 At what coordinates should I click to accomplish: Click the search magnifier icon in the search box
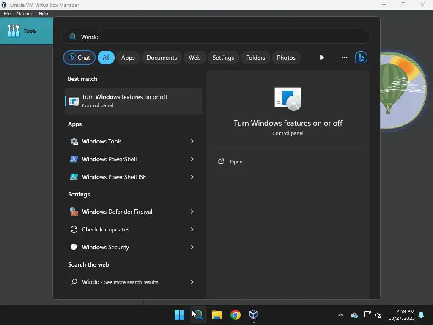73,37
